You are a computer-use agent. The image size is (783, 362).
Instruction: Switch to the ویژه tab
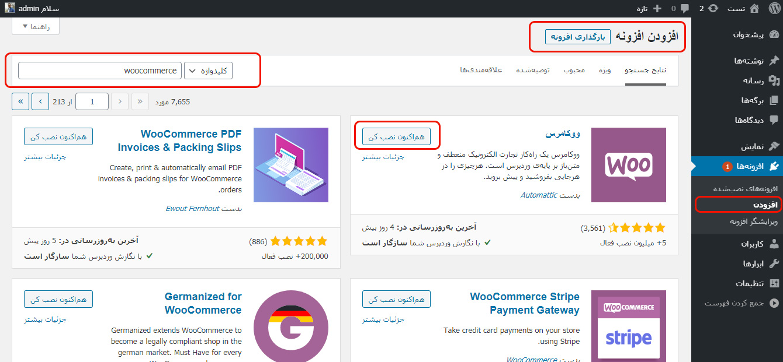tap(604, 70)
